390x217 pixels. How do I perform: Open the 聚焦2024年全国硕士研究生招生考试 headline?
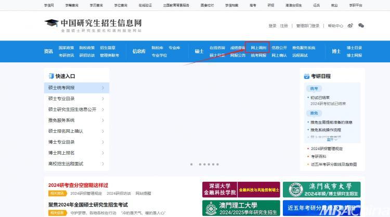tap(88, 205)
